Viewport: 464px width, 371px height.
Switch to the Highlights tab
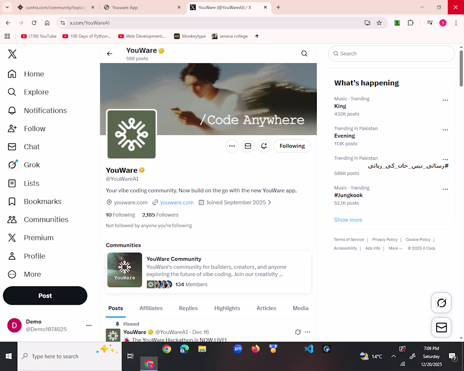(x=227, y=308)
